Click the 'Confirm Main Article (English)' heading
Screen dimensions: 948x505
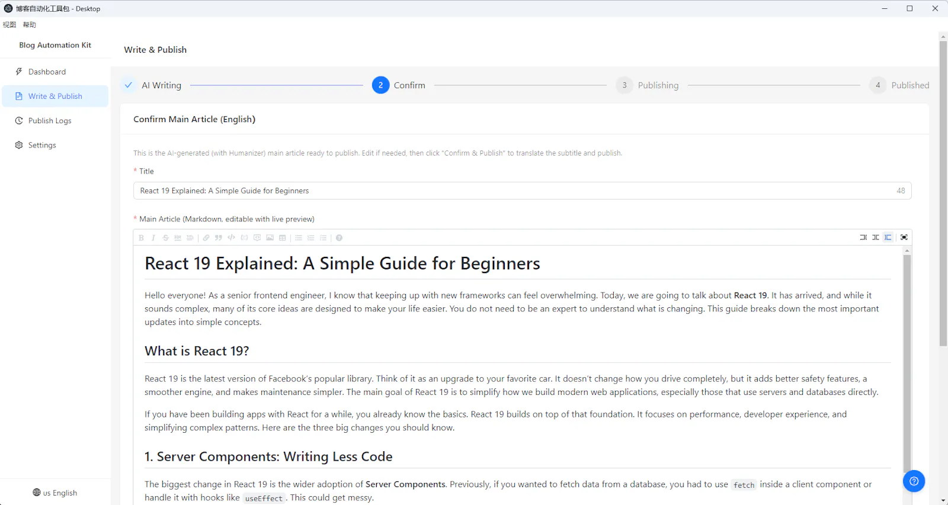(194, 119)
